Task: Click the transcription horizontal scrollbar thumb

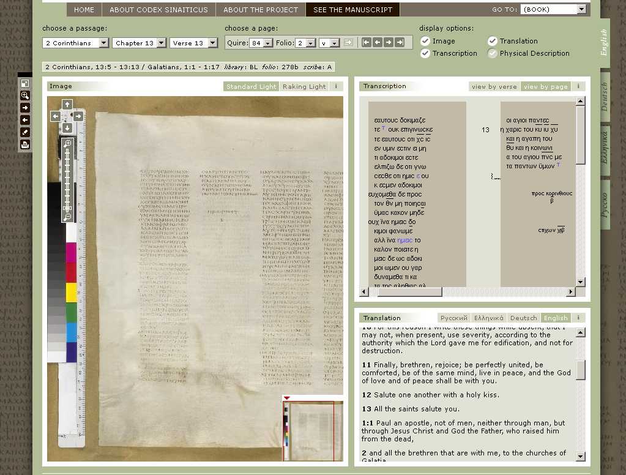Action: [410, 292]
